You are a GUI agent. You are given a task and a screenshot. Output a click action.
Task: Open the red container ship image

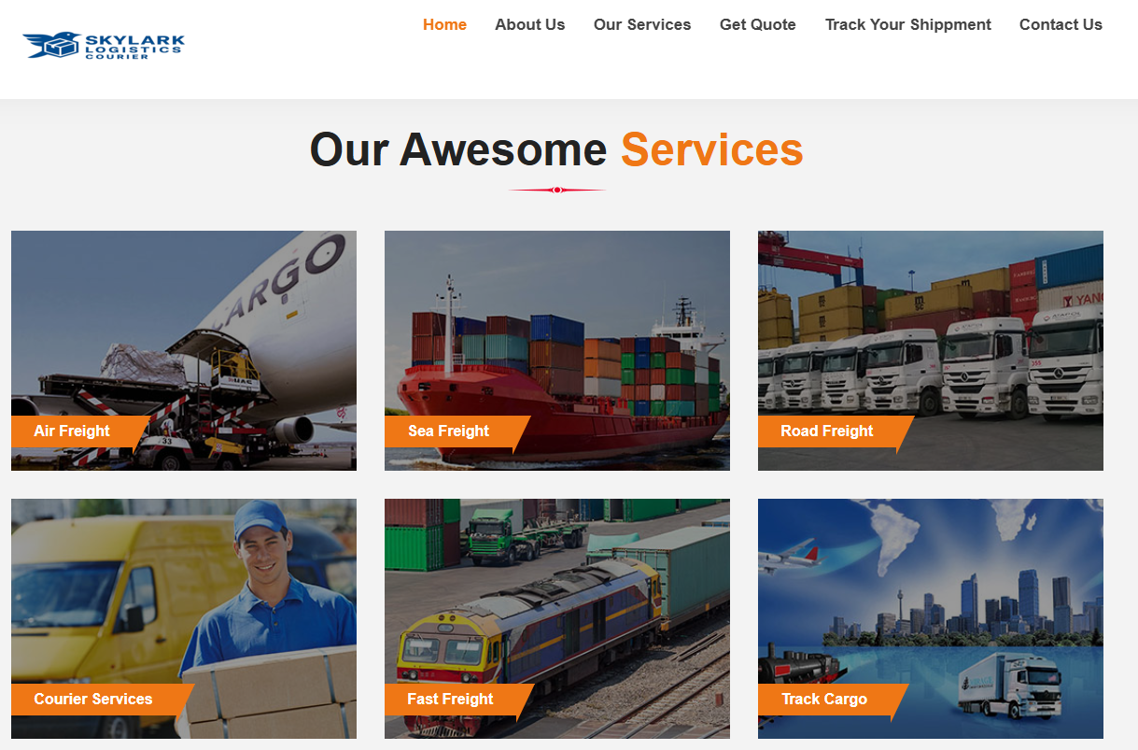pos(557,350)
